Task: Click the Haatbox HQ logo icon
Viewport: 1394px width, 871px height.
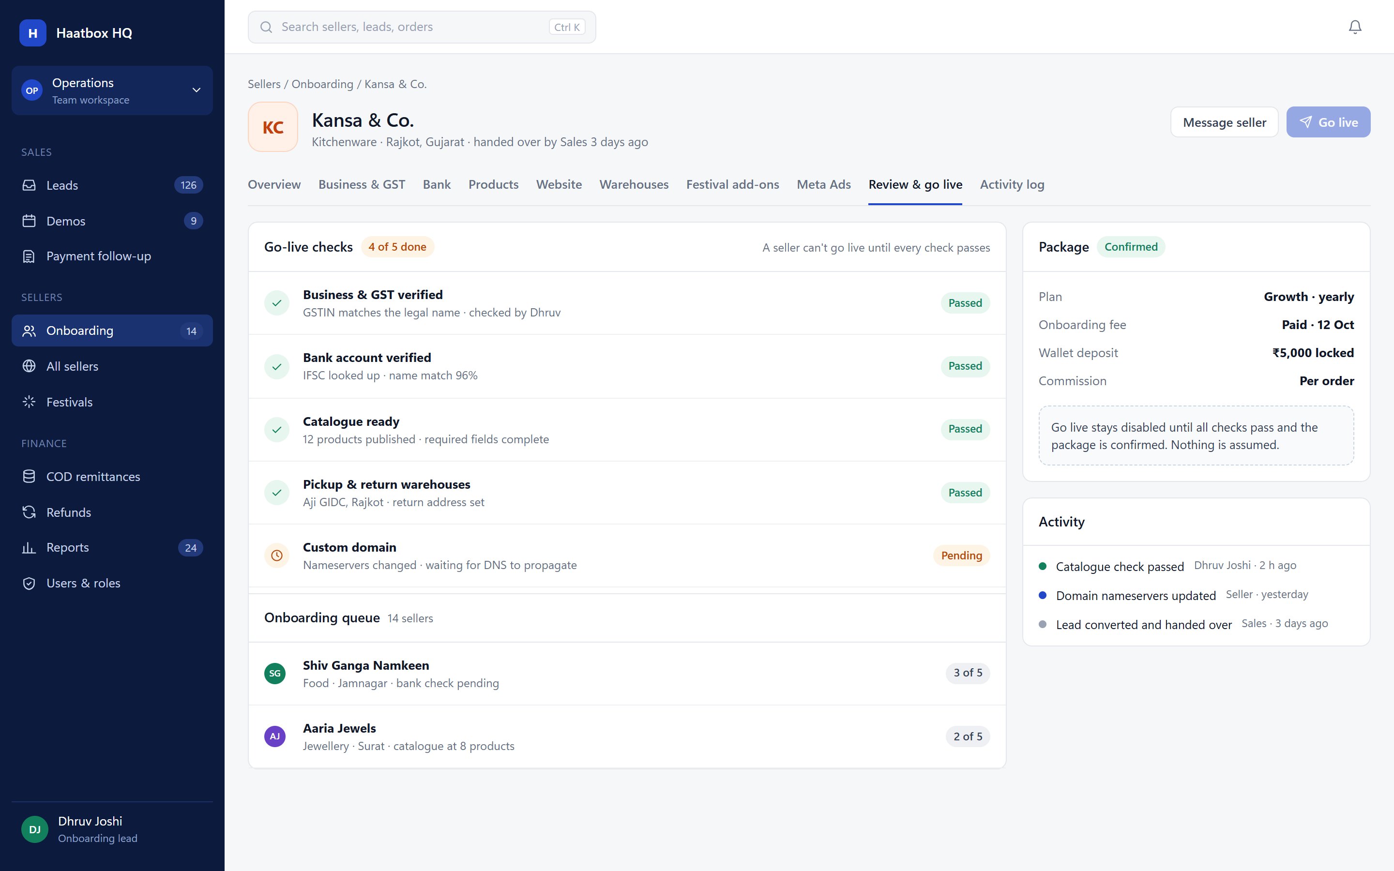Action: (x=33, y=33)
